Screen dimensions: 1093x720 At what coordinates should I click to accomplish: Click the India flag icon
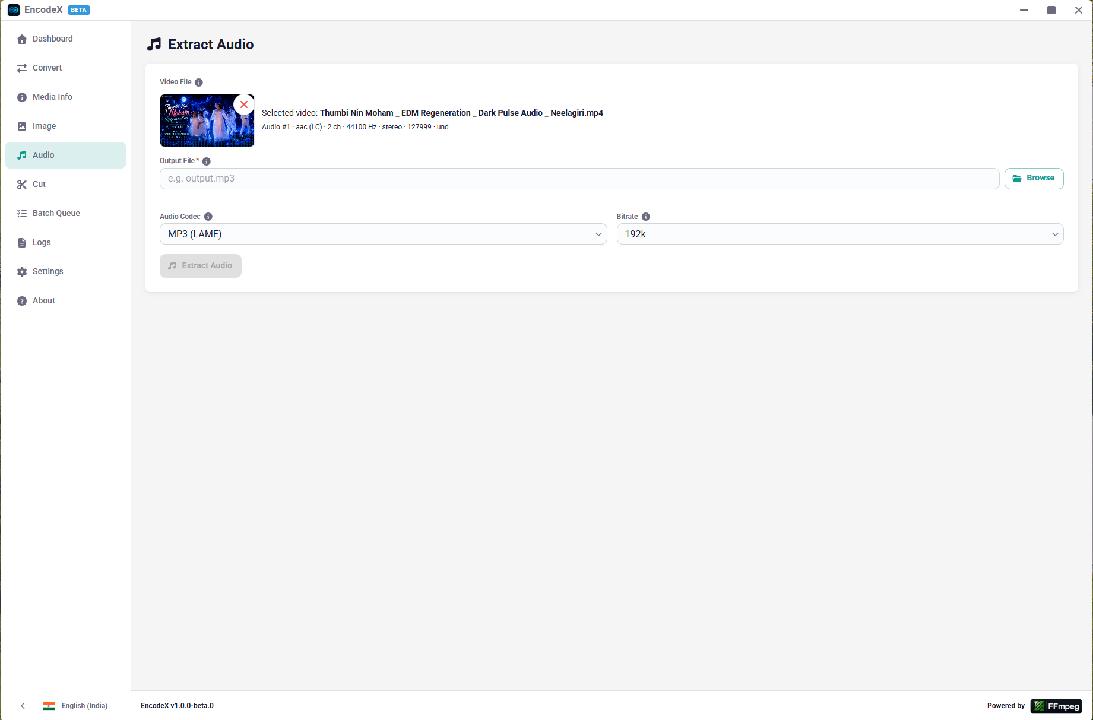pos(49,706)
